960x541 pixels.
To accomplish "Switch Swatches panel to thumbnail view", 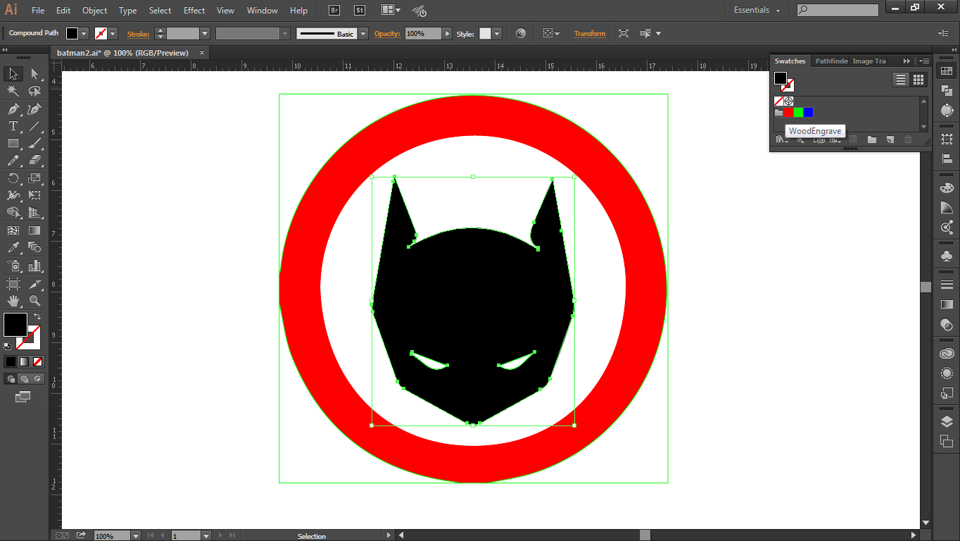I will [x=918, y=80].
